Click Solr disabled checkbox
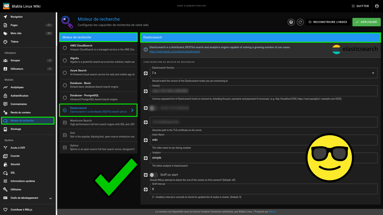Screen dimensions: 383x215 [x=65, y=135]
